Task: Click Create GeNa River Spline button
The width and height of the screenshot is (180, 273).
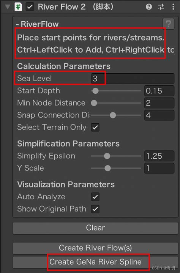Action: tap(95, 262)
